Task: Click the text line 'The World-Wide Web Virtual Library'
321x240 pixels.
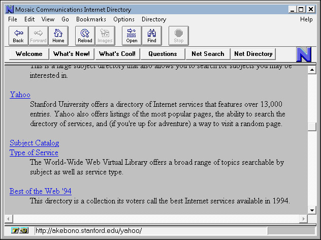Action: (157, 162)
